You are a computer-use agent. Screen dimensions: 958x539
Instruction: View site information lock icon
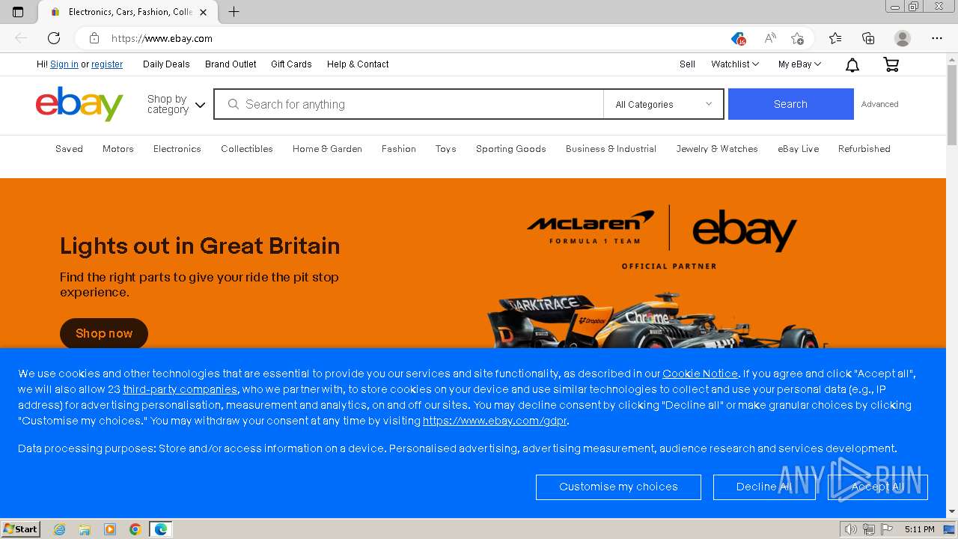click(94, 38)
